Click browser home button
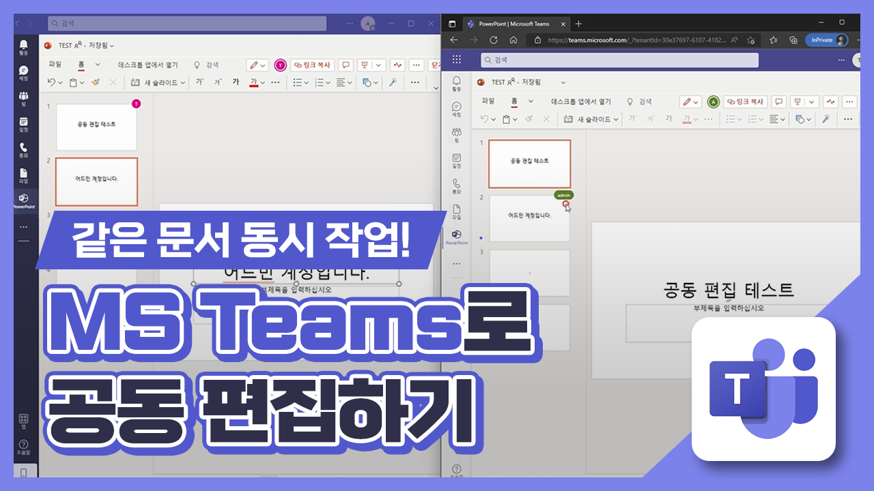The image size is (874, 491). [513, 40]
